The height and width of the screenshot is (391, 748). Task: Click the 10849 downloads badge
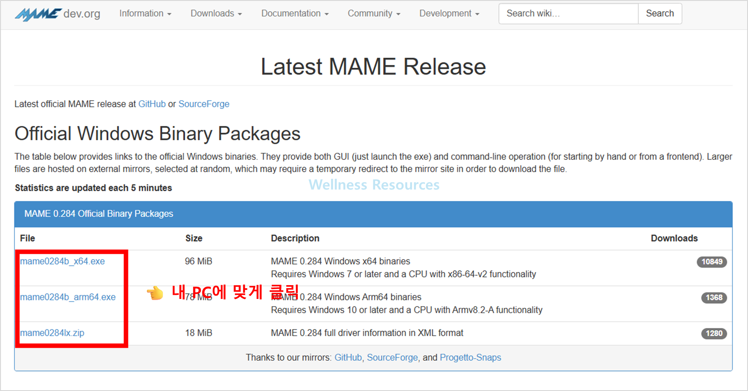pyautogui.click(x=712, y=262)
